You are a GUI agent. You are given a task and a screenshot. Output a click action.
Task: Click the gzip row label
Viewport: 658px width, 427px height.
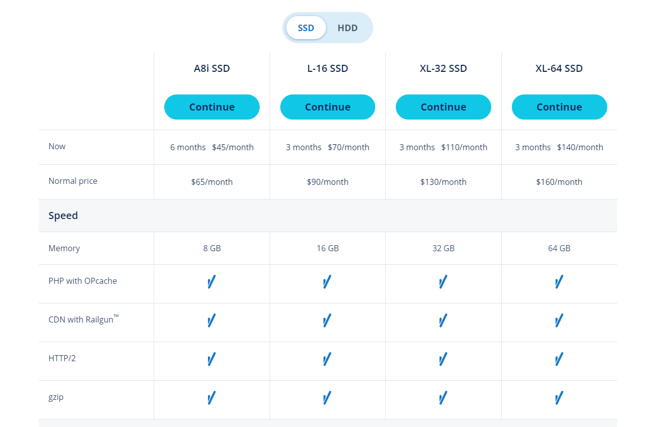tap(56, 397)
